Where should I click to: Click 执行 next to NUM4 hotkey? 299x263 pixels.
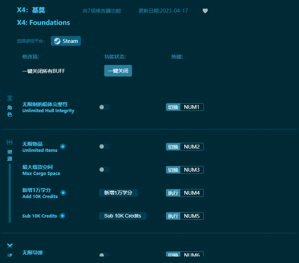(x=173, y=193)
